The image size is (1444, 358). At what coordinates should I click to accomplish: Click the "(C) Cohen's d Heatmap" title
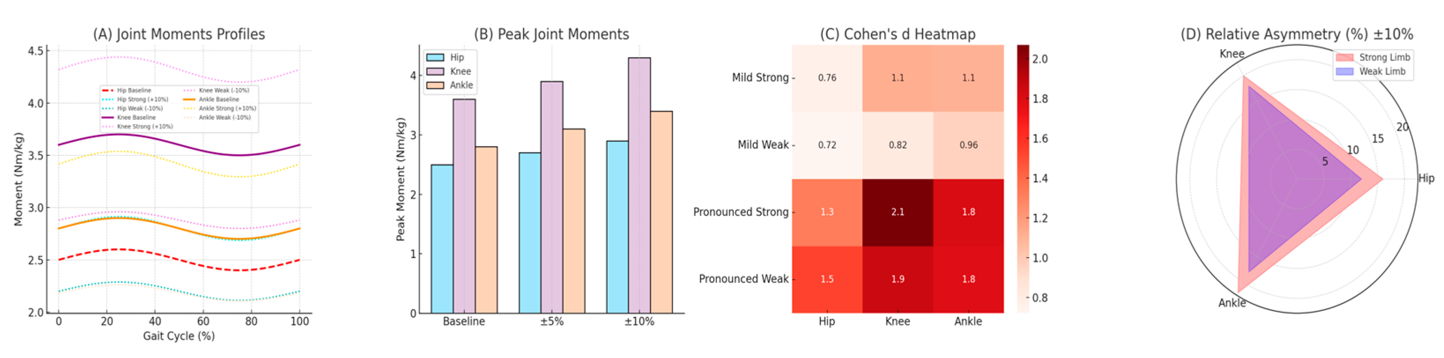coord(897,34)
